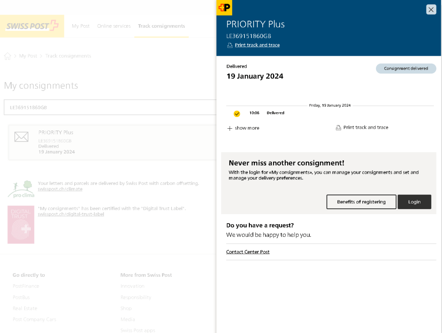Click the plus icon beside show more
The image size is (442, 333).
pyautogui.click(x=230, y=128)
